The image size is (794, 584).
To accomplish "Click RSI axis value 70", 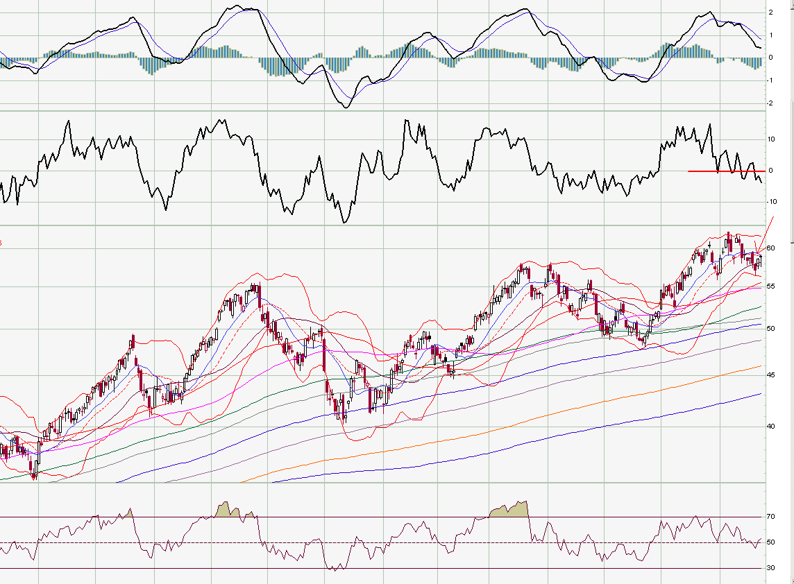I will 770,517.
